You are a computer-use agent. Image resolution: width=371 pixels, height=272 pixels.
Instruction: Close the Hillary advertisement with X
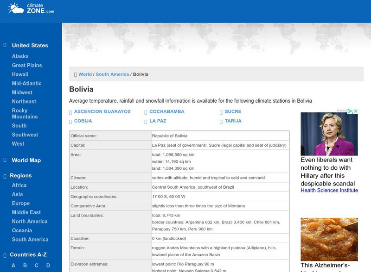pyautogui.click(x=355, y=111)
